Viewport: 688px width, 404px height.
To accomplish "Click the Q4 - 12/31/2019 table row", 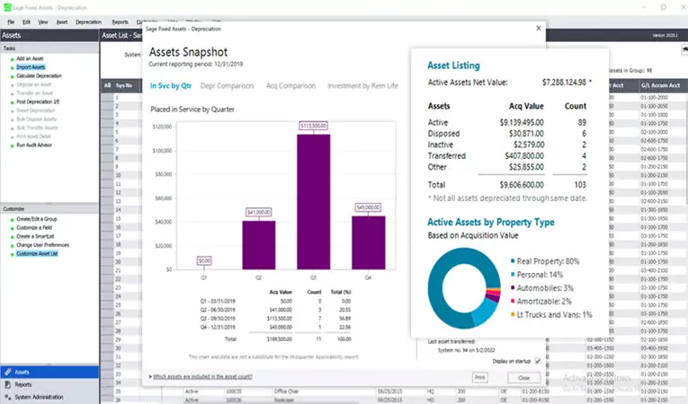I will point(275,328).
